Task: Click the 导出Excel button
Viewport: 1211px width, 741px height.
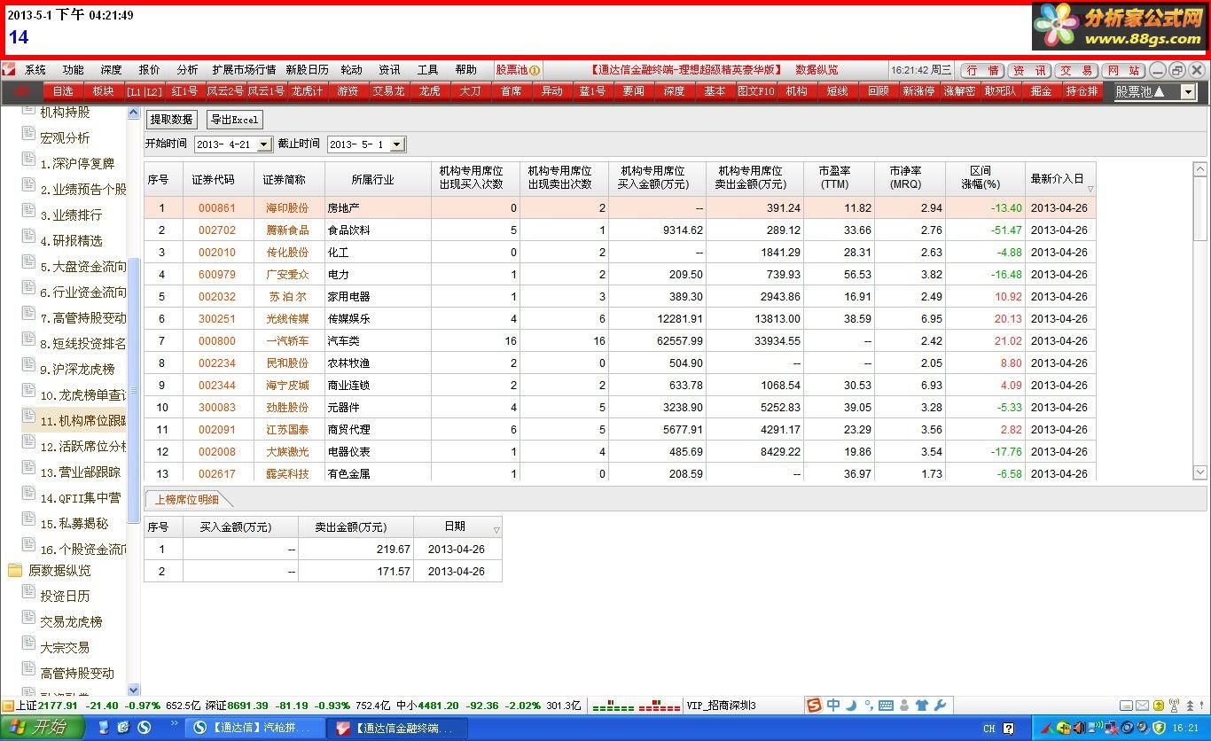Action: point(234,120)
